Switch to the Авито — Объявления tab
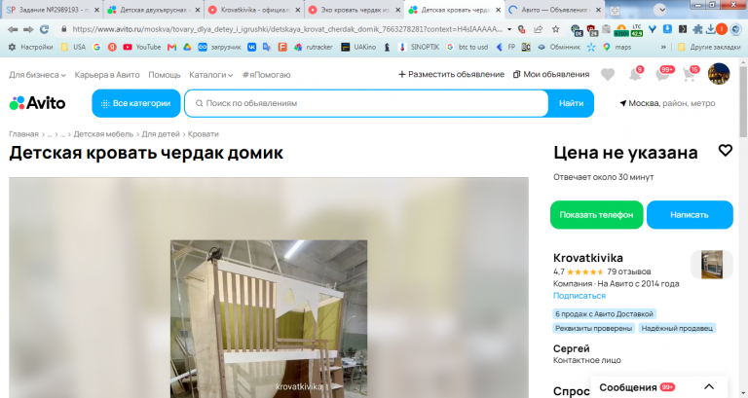Viewport: 748px width, 398px height. (553, 10)
